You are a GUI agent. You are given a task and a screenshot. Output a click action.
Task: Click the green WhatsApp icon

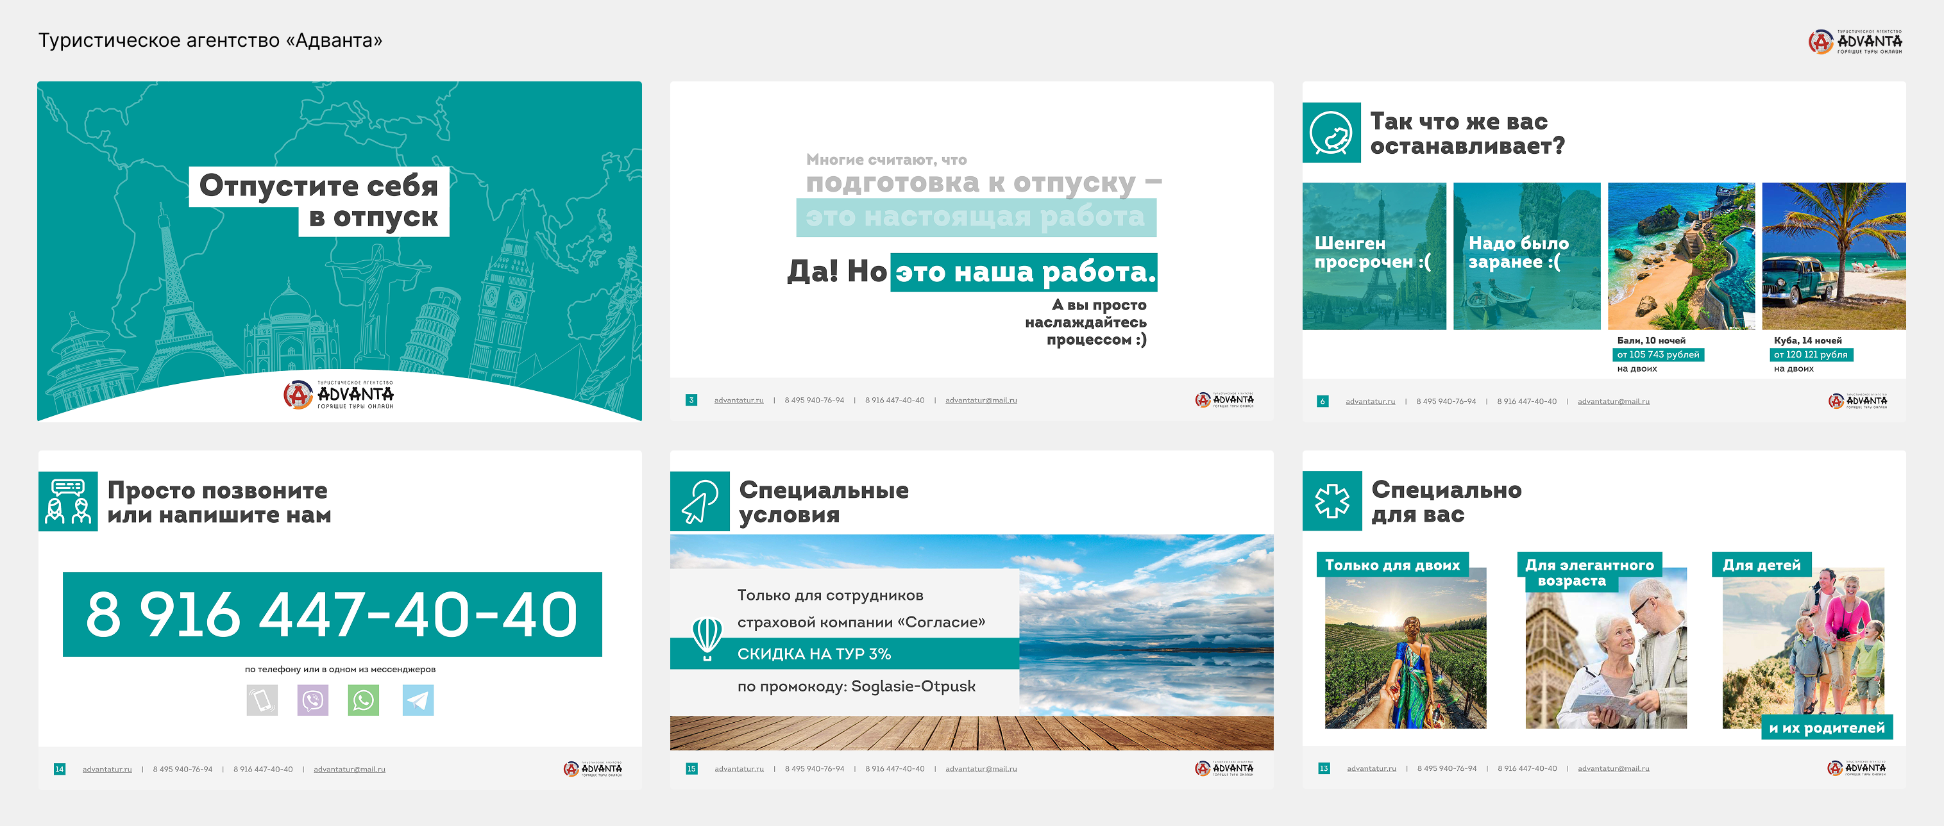pyautogui.click(x=363, y=700)
